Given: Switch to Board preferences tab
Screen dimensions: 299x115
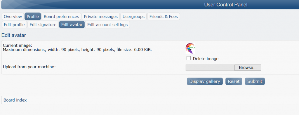Looking at the screenshot, I should [61, 17].
